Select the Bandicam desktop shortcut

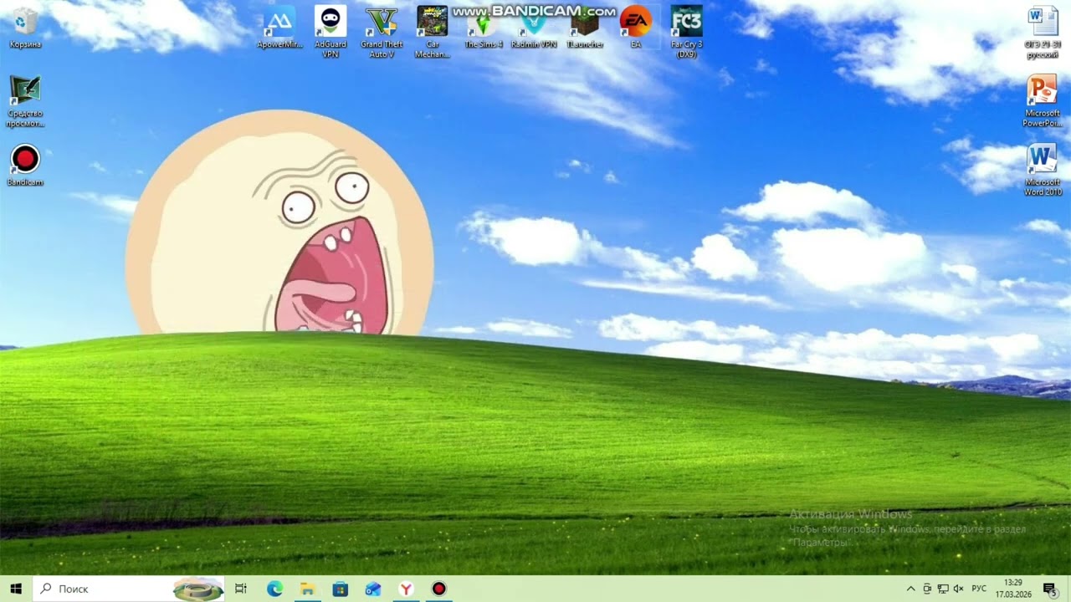tap(25, 166)
